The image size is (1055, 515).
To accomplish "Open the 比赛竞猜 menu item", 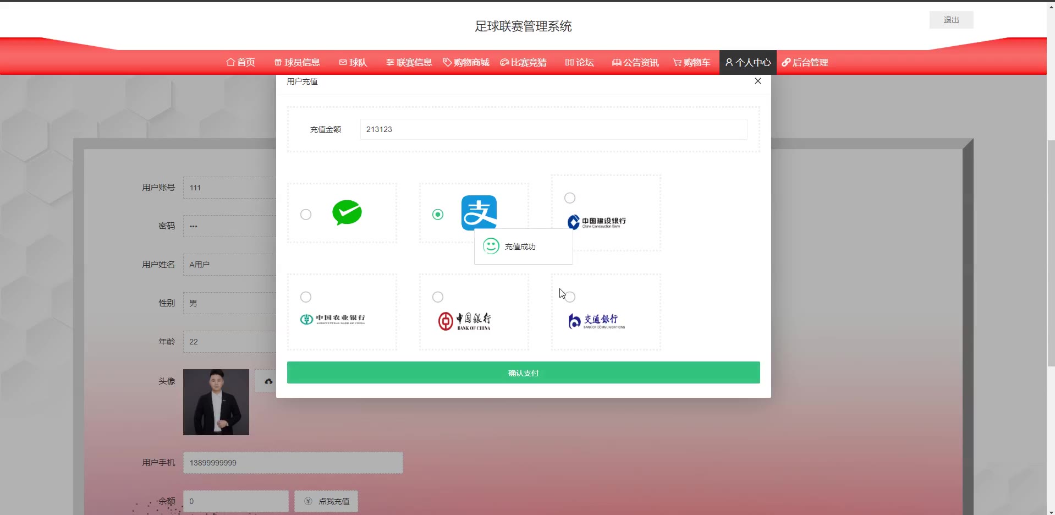I will [x=523, y=62].
